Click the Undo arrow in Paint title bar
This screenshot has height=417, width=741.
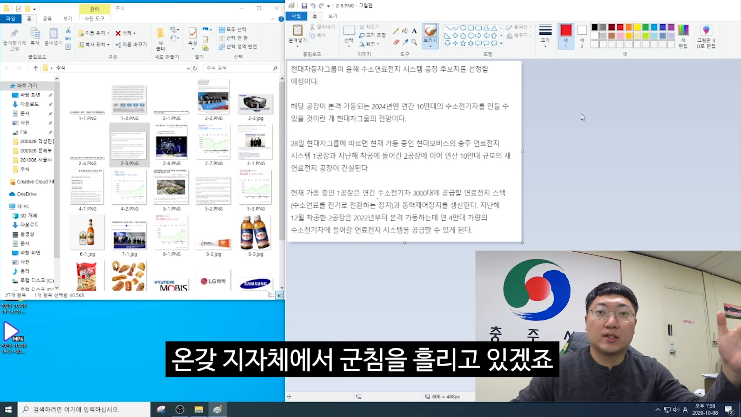pyautogui.click(x=313, y=6)
